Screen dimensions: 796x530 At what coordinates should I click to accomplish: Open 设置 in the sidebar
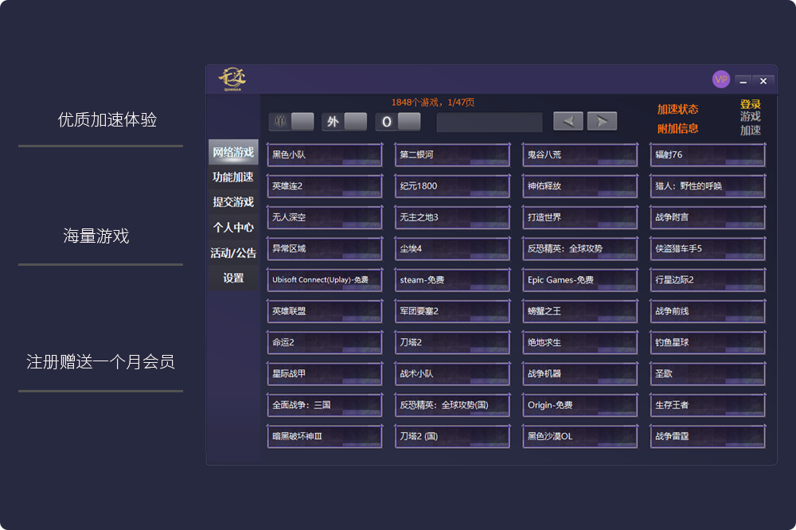click(x=233, y=278)
